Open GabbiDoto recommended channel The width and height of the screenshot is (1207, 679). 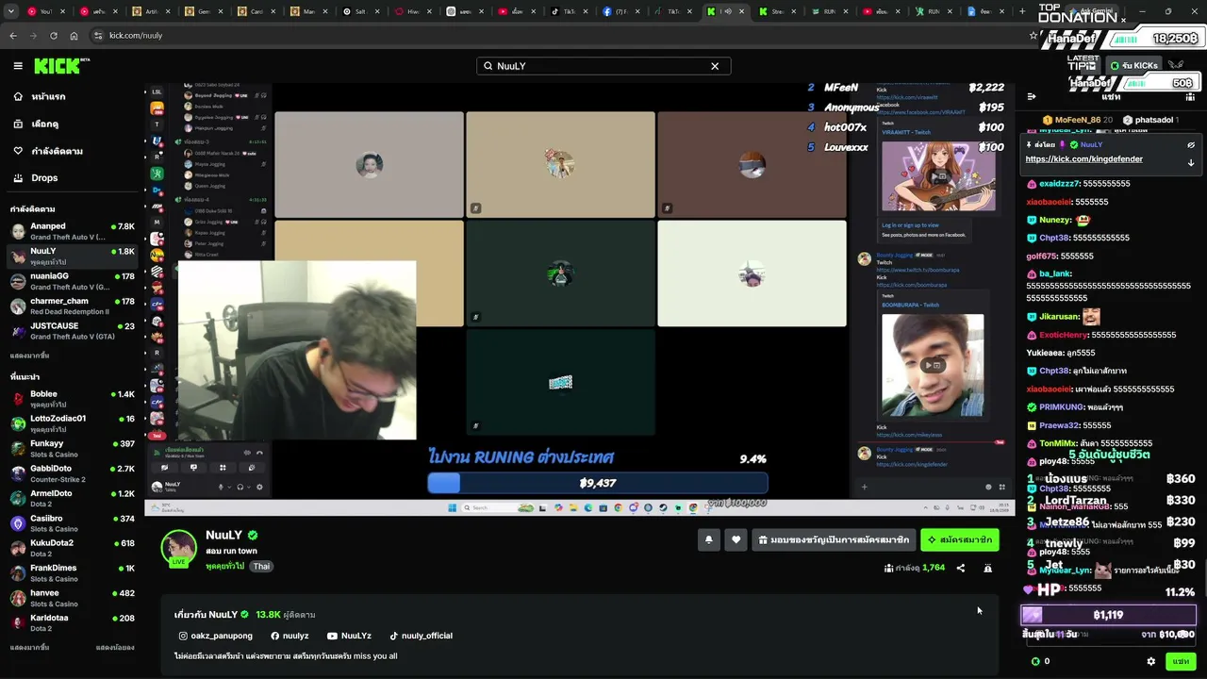coord(74,472)
